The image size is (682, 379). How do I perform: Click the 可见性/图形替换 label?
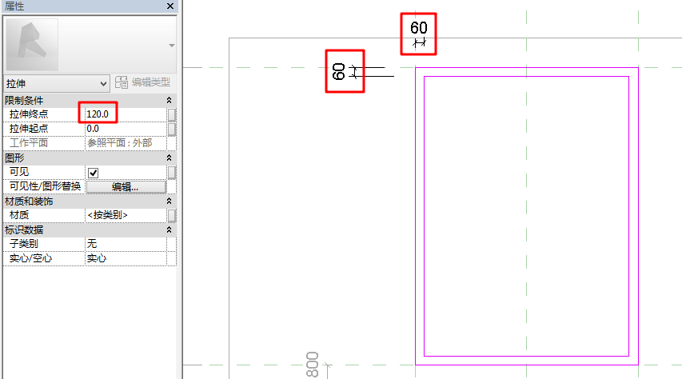click(46, 186)
